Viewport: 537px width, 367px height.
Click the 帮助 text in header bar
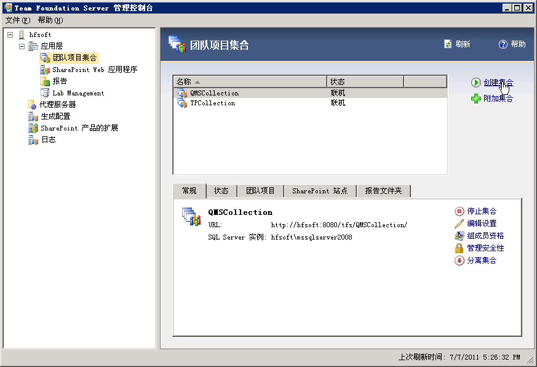518,44
